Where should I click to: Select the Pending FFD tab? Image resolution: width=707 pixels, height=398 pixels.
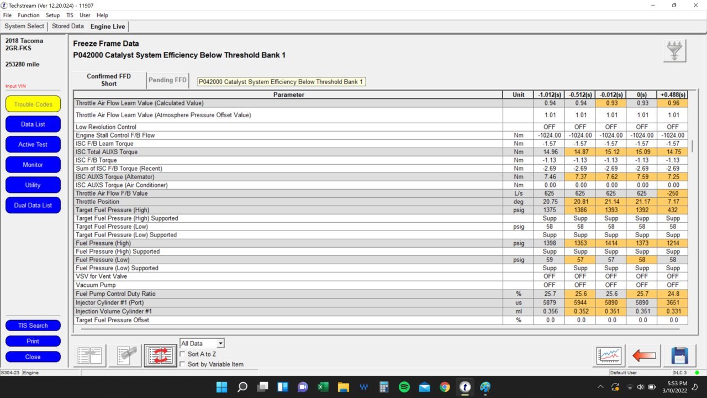(168, 80)
